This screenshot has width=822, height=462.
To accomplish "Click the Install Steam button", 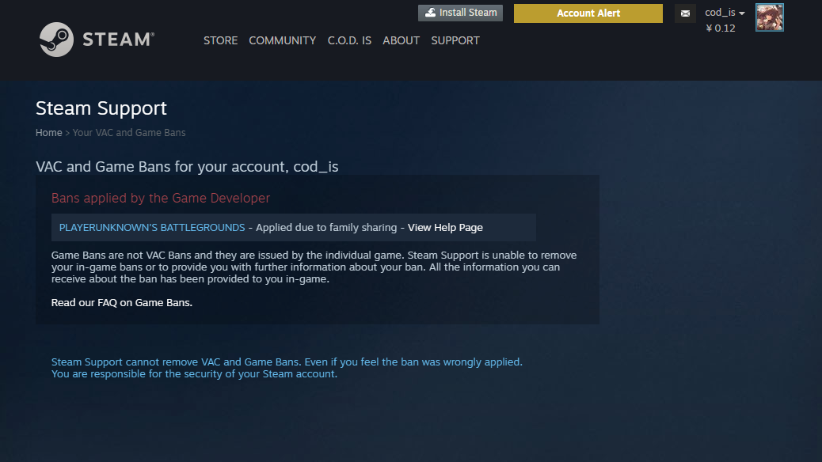I will (x=460, y=13).
